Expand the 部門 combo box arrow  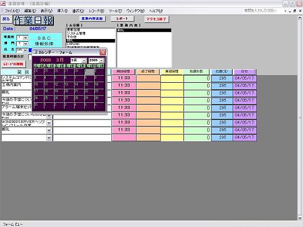[x=25, y=44]
